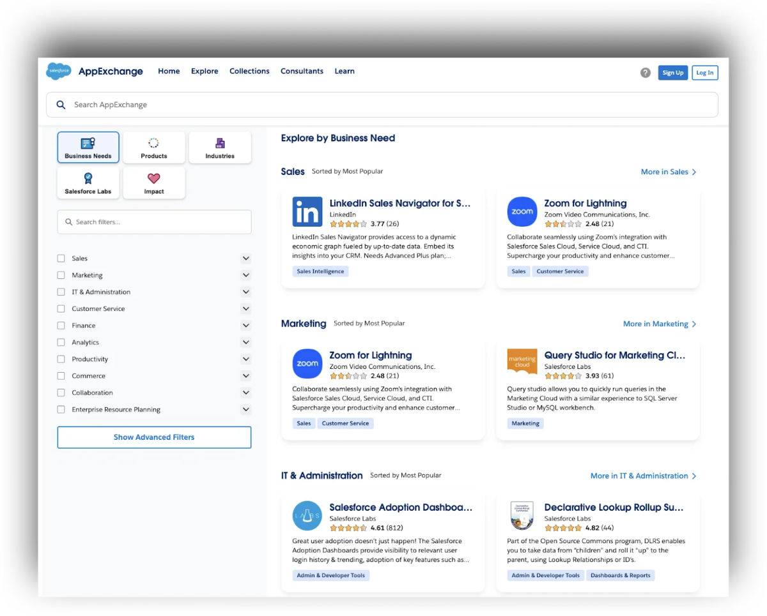The image size is (767, 616).
Task: Expand the IT & Administration filter chevron
Action: (x=246, y=292)
